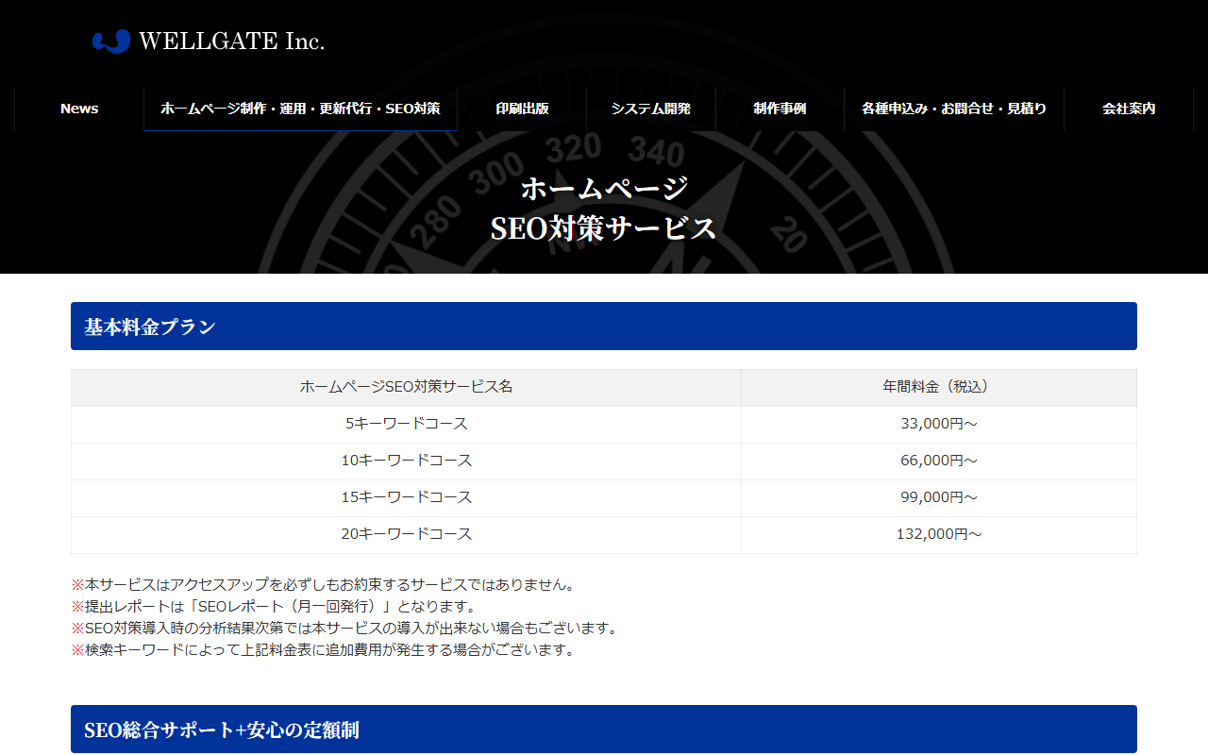Viewport: 1208px width, 755px height.
Task: Select the 5キーワードコース table row
Action: tap(406, 424)
